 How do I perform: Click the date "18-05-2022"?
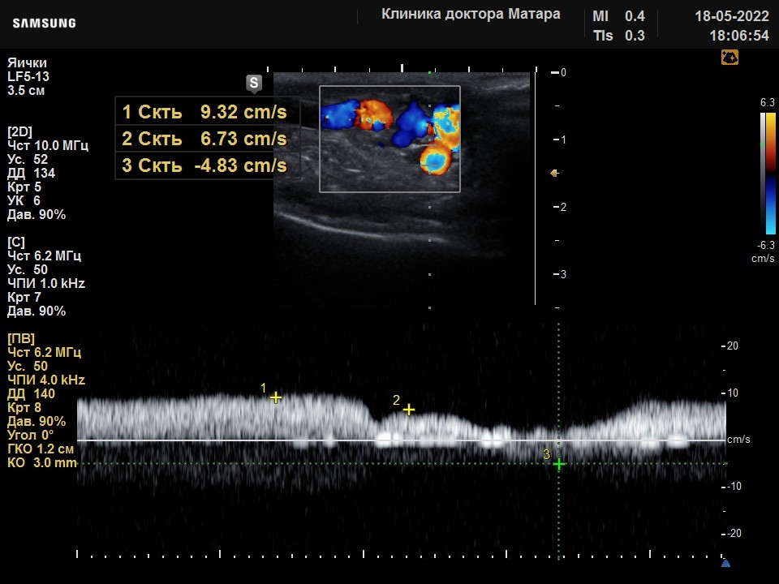732,16
